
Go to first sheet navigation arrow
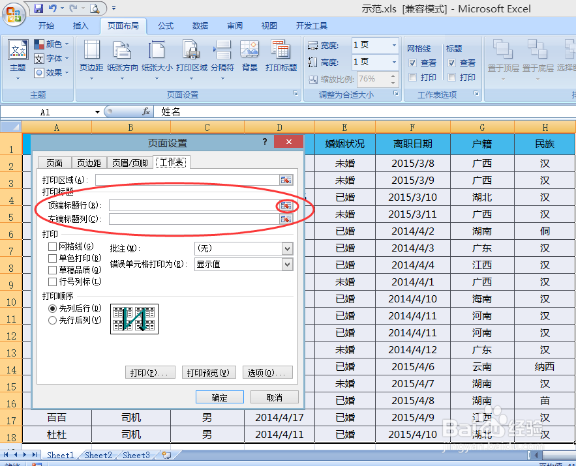pyautogui.click(x=6, y=455)
